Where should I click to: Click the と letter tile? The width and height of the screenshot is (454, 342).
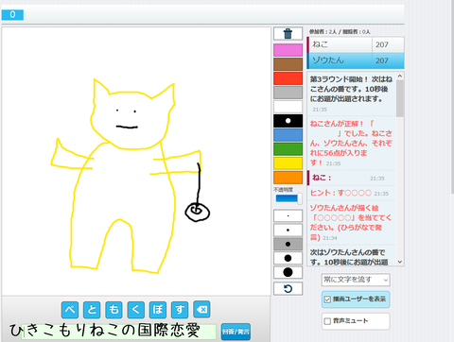(92, 310)
